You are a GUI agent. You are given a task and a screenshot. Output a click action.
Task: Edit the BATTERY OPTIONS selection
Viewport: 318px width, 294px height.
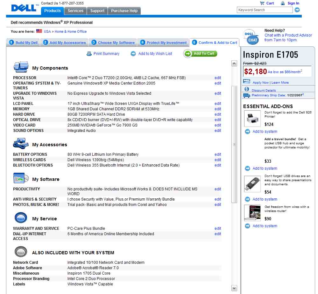point(218,154)
